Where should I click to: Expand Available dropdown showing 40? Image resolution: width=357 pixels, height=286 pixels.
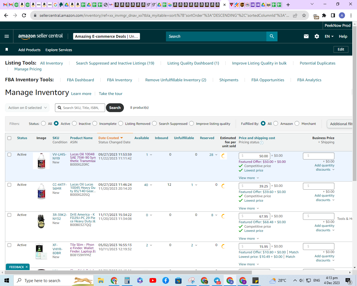point(148,185)
